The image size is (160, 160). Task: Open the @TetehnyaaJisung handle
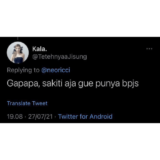coord(60,57)
